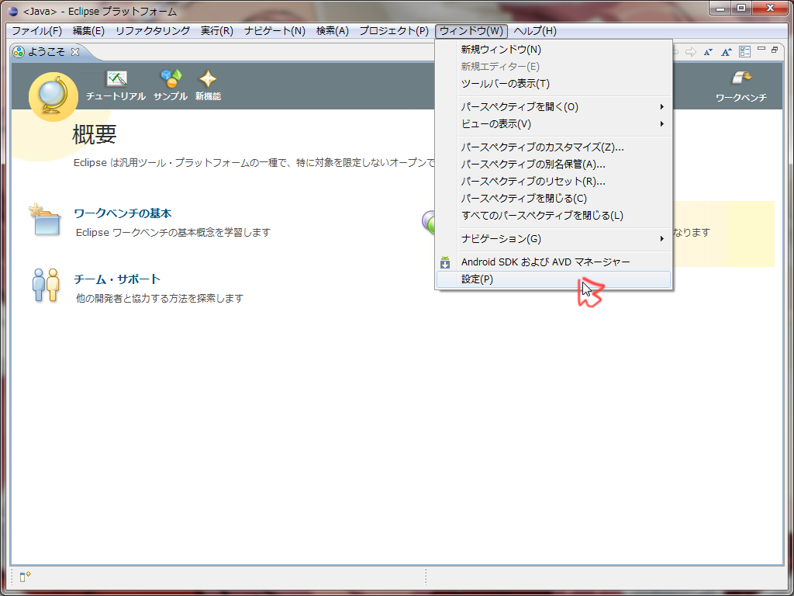Open the サンプル (Samples) icon
Screen dimensions: 794x596
pyautogui.click(x=171, y=78)
